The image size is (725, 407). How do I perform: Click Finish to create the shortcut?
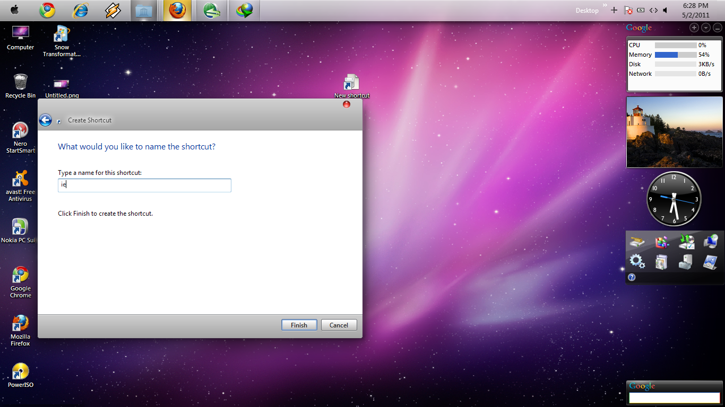tap(299, 325)
